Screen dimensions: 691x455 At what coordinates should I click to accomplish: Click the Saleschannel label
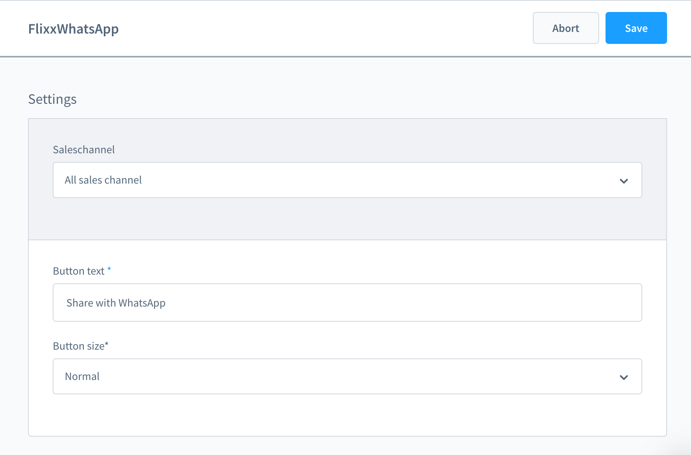point(83,150)
